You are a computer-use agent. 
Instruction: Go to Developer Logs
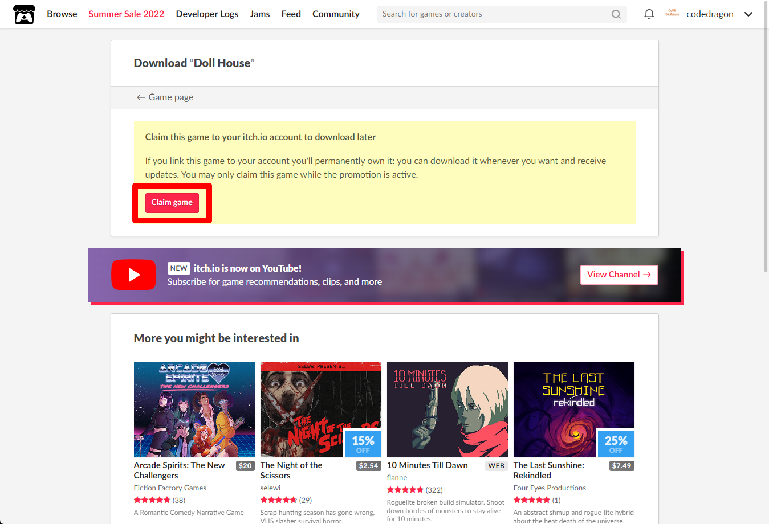(x=207, y=14)
